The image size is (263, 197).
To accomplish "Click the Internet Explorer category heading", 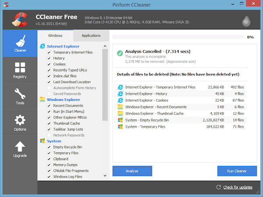I will [x=63, y=47].
